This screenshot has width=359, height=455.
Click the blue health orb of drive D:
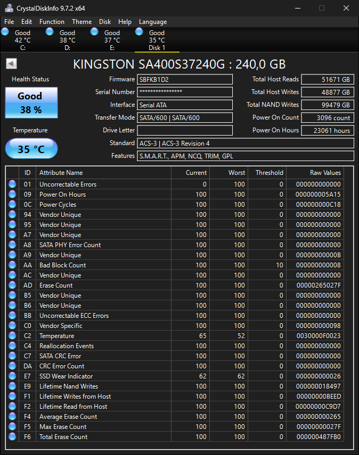point(50,31)
